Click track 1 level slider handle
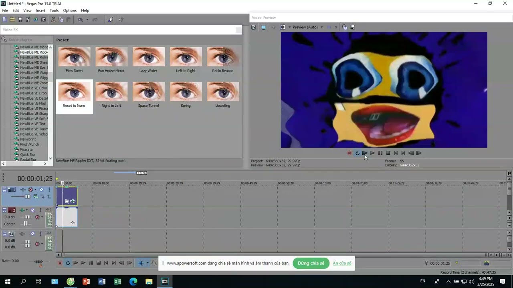 (x=27, y=197)
